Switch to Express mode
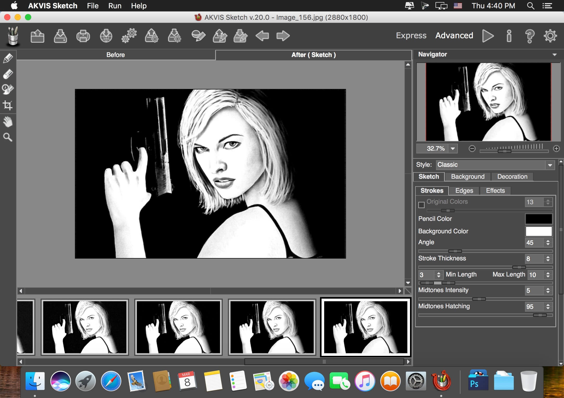Image resolution: width=564 pixels, height=398 pixels. point(411,35)
